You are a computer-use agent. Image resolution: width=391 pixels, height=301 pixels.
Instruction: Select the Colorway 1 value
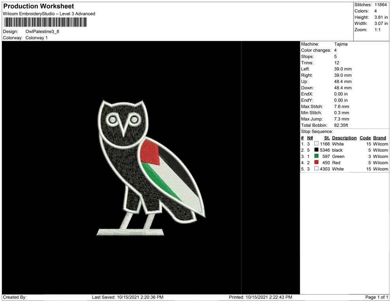[36, 38]
